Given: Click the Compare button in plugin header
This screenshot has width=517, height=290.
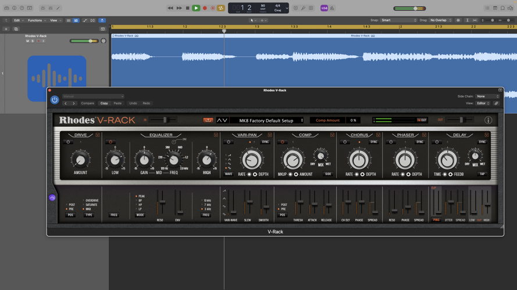Looking at the screenshot, I should pyautogui.click(x=88, y=103).
